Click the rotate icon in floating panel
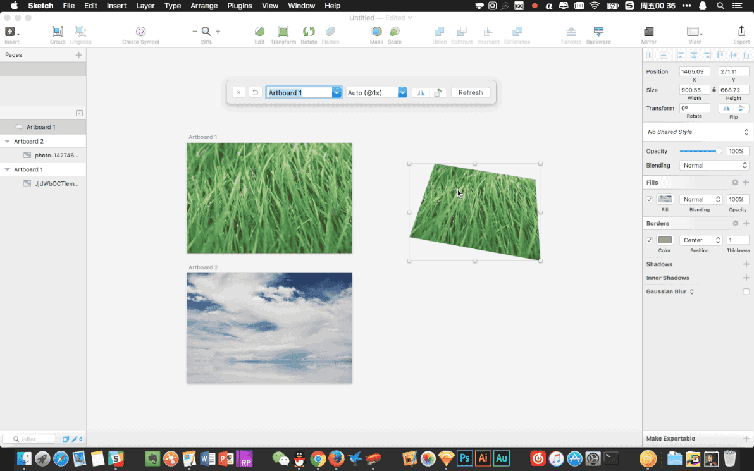 (x=438, y=93)
